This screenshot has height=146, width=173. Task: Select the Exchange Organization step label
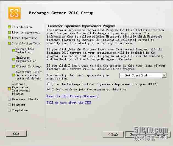[26, 59]
